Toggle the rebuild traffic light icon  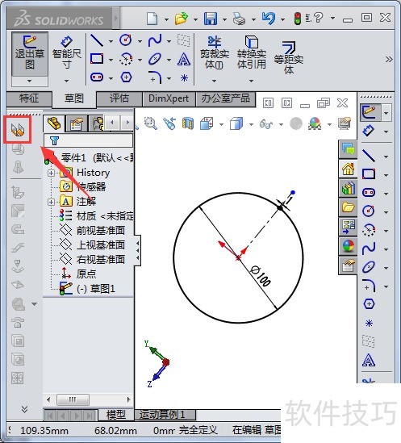pos(297,19)
